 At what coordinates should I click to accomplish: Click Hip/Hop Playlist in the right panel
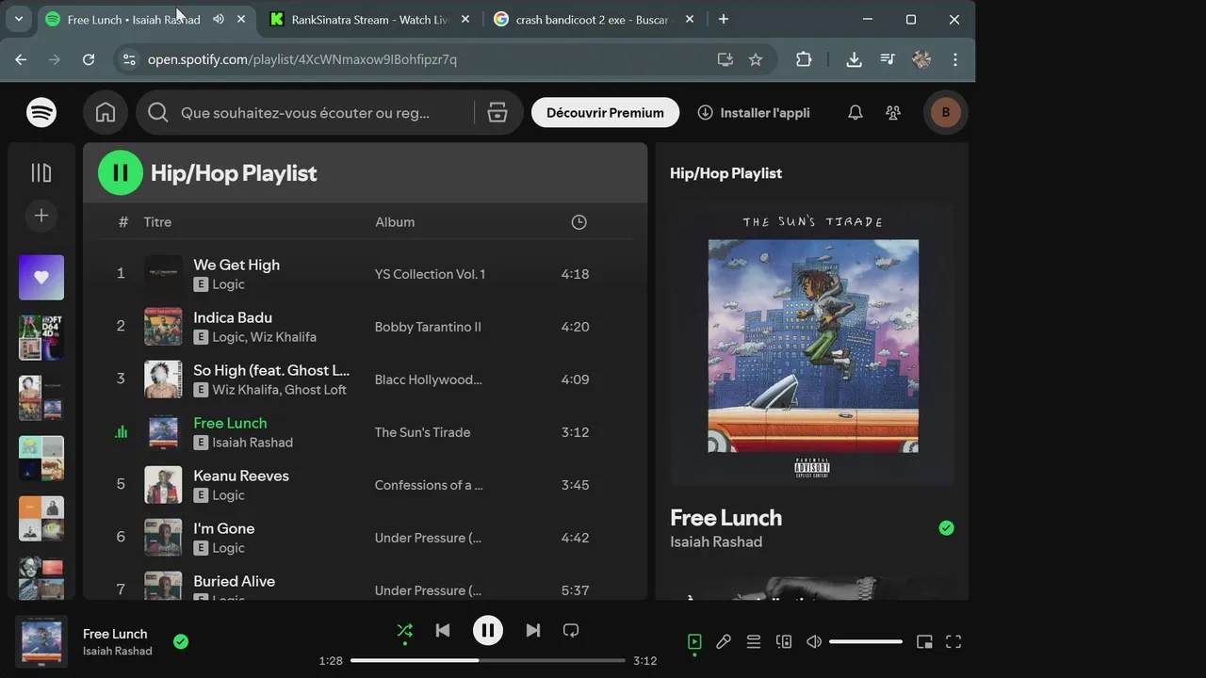[x=725, y=173]
